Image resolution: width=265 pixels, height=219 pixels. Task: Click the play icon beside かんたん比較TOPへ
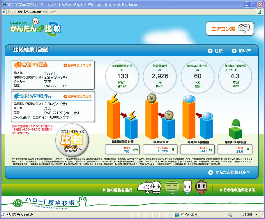coord(211,172)
